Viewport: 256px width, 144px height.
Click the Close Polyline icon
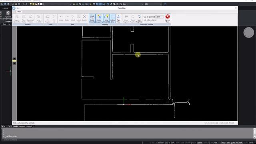point(133,18)
